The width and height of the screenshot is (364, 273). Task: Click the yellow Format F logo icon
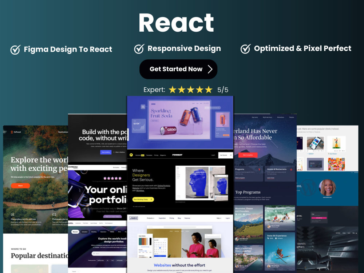tap(131, 155)
